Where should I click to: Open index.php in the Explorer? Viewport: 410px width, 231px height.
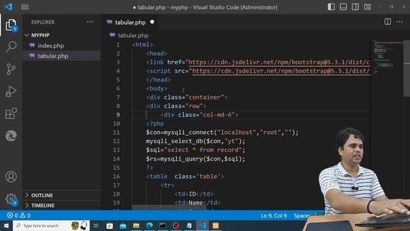pos(51,46)
